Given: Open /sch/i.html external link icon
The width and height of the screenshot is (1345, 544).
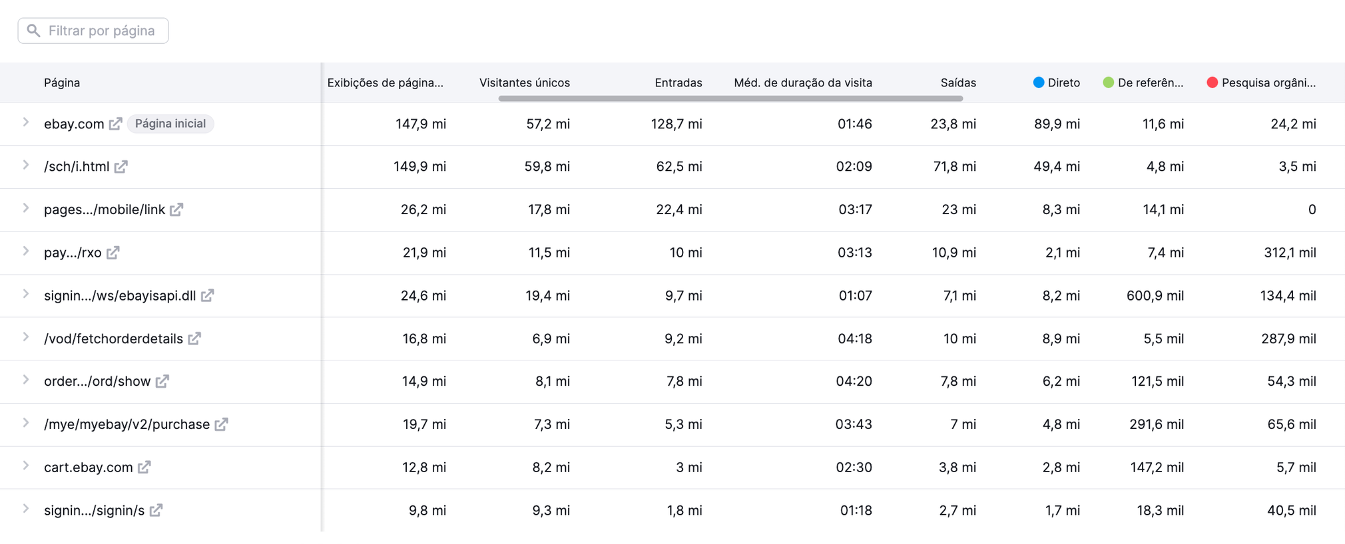Looking at the screenshot, I should point(121,167).
